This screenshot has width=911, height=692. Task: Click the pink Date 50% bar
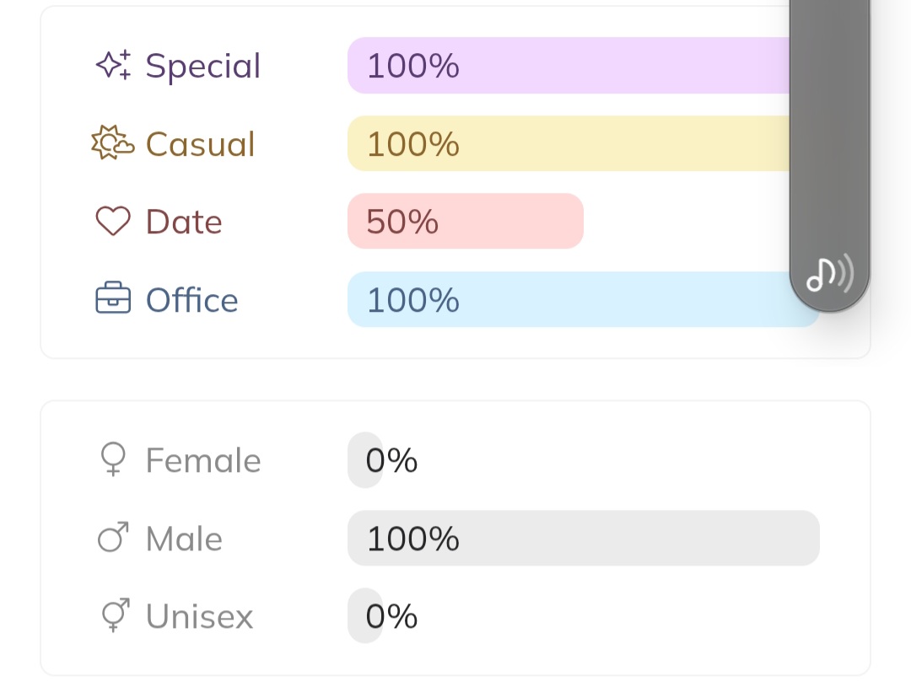(x=465, y=222)
